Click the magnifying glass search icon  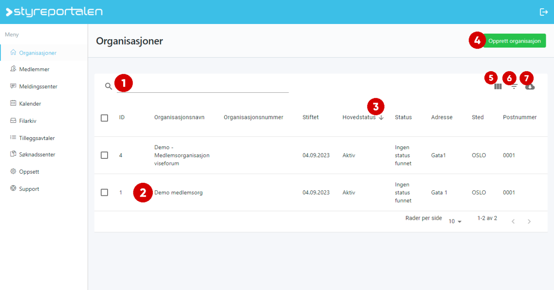(x=108, y=86)
